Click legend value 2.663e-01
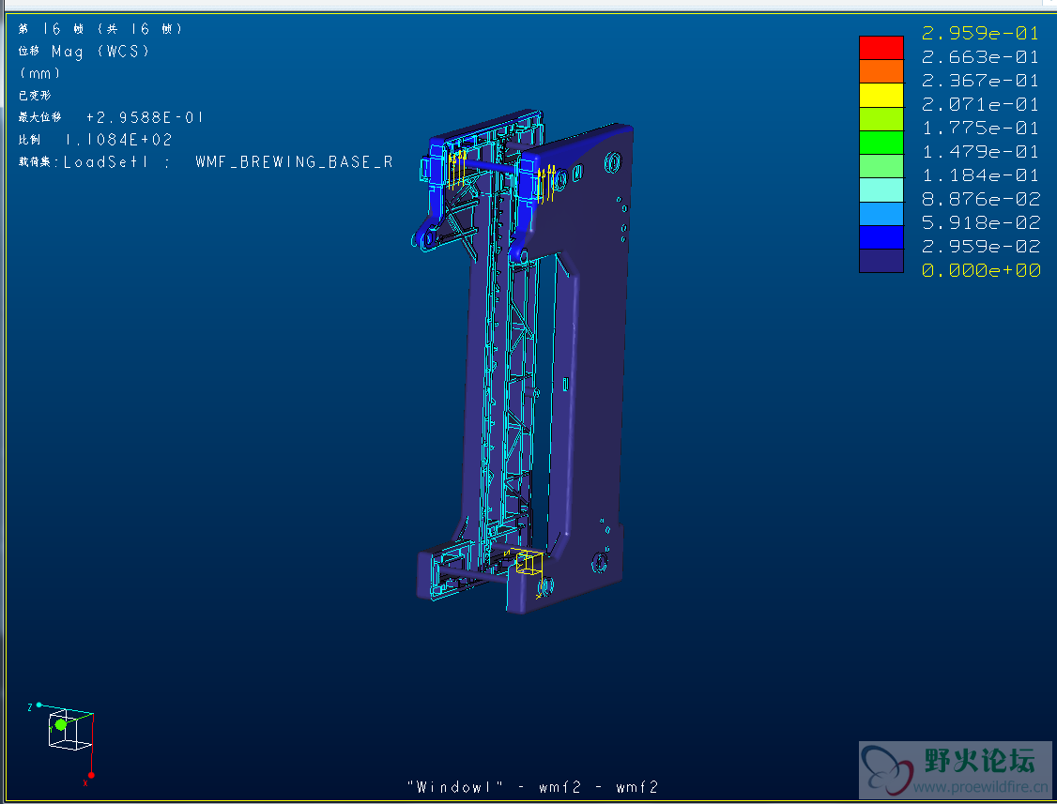Viewport: 1057px width, 804px height. pos(981,56)
